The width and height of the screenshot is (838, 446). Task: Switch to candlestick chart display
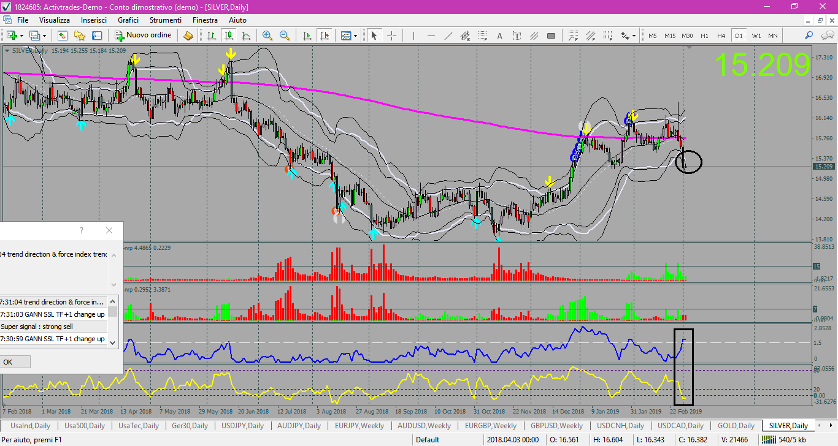tap(228, 36)
